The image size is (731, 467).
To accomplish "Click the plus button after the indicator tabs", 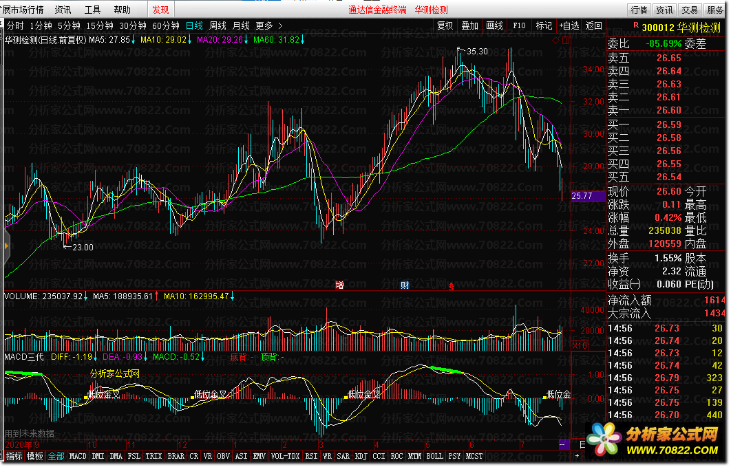I will (x=577, y=456).
